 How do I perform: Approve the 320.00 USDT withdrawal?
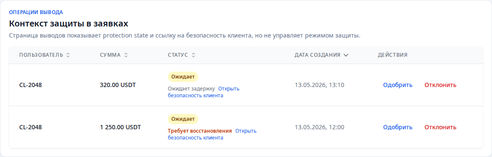(x=398, y=85)
